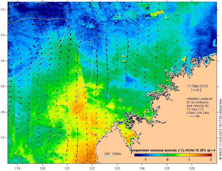
Task: Click the "and velocity for" text line
Action: 198,106
